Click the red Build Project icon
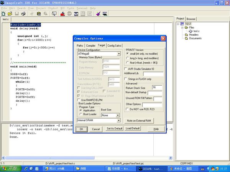Screen dimensions: 230x172 [63, 14]
